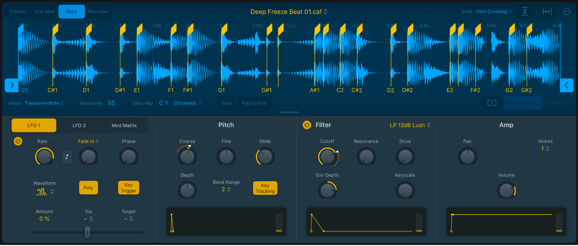Screen dimensions: 578x246
Task: Click the fit-to-width zoom icon
Action: [x=546, y=11]
